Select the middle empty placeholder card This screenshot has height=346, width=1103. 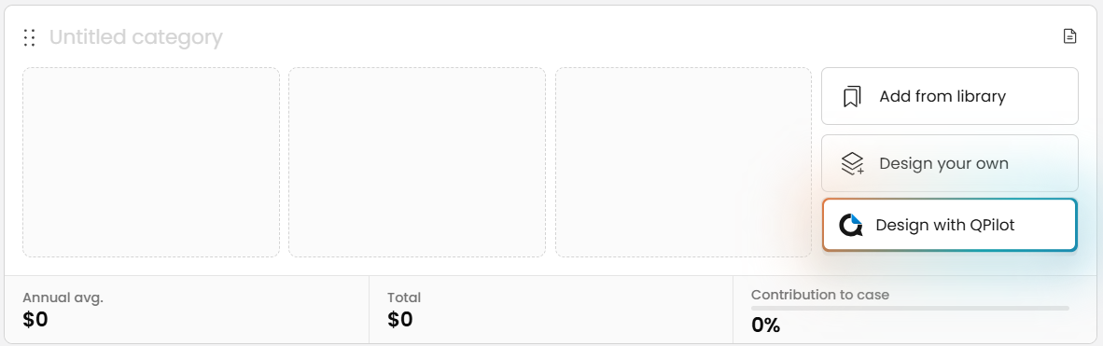point(417,162)
